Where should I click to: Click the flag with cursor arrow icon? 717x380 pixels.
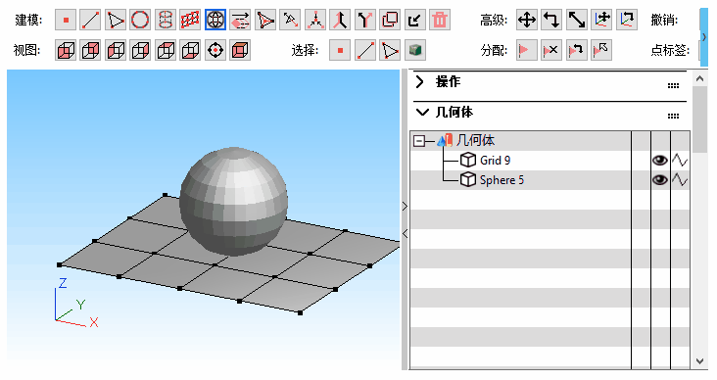601,50
